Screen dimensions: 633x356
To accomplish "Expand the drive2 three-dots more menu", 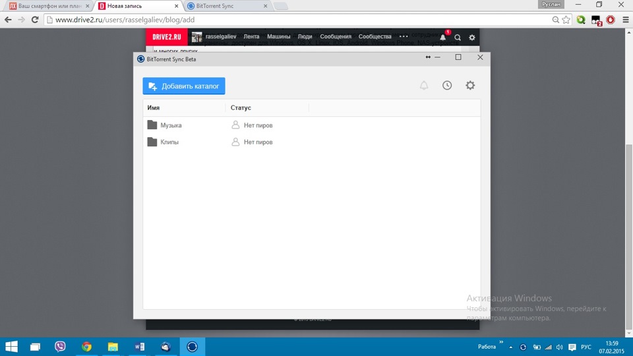I will pos(404,37).
